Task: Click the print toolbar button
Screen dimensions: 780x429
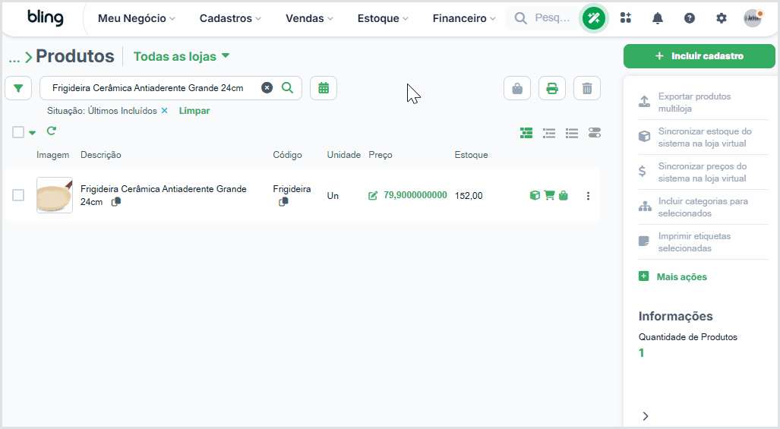Action: coord(552,89)
